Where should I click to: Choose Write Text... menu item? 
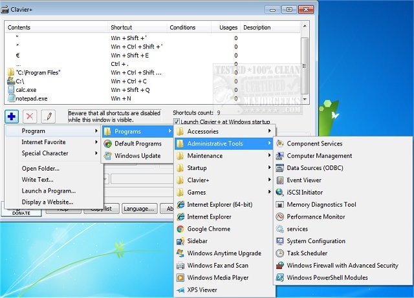pyautogui.click(x=53, y=180)
